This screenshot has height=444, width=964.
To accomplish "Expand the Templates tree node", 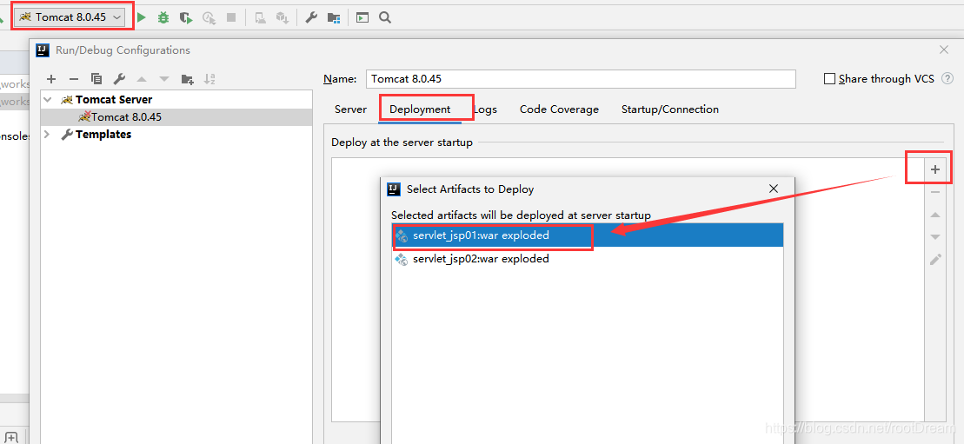I will [47, 134].
